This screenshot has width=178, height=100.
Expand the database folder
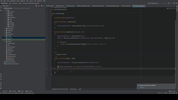(x=5, y=30)
